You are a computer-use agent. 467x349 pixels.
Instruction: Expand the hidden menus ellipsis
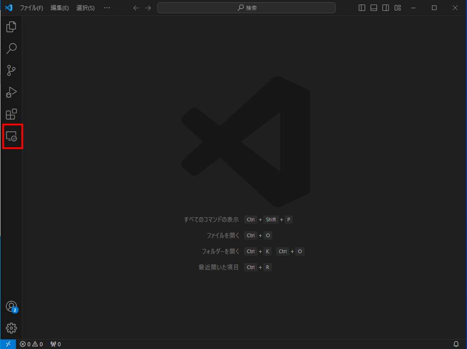click(107, 8)
